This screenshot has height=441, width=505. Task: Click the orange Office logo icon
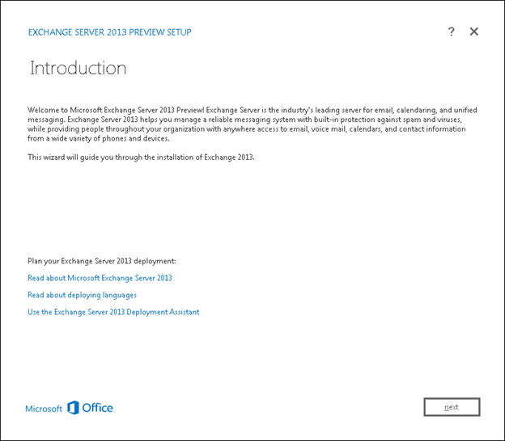pyautogui.click(x=74, y=408)
